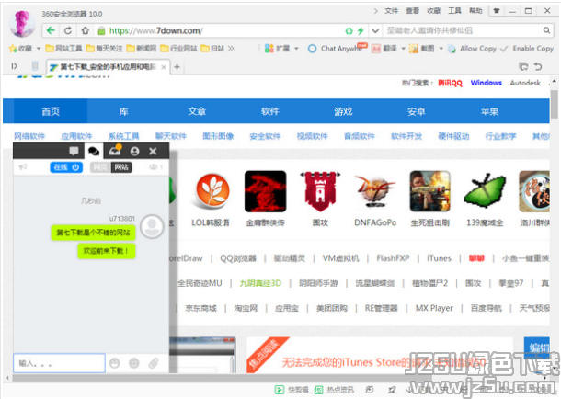Image resolution: width=561 pixels, height=399 pixels.
Task: Click the paperclip attachment icon
Action: tap(154, 363)
